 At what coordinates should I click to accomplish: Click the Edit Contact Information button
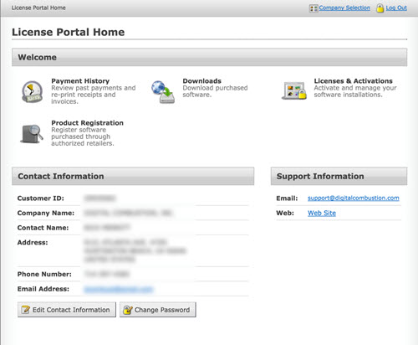(67, 310)
